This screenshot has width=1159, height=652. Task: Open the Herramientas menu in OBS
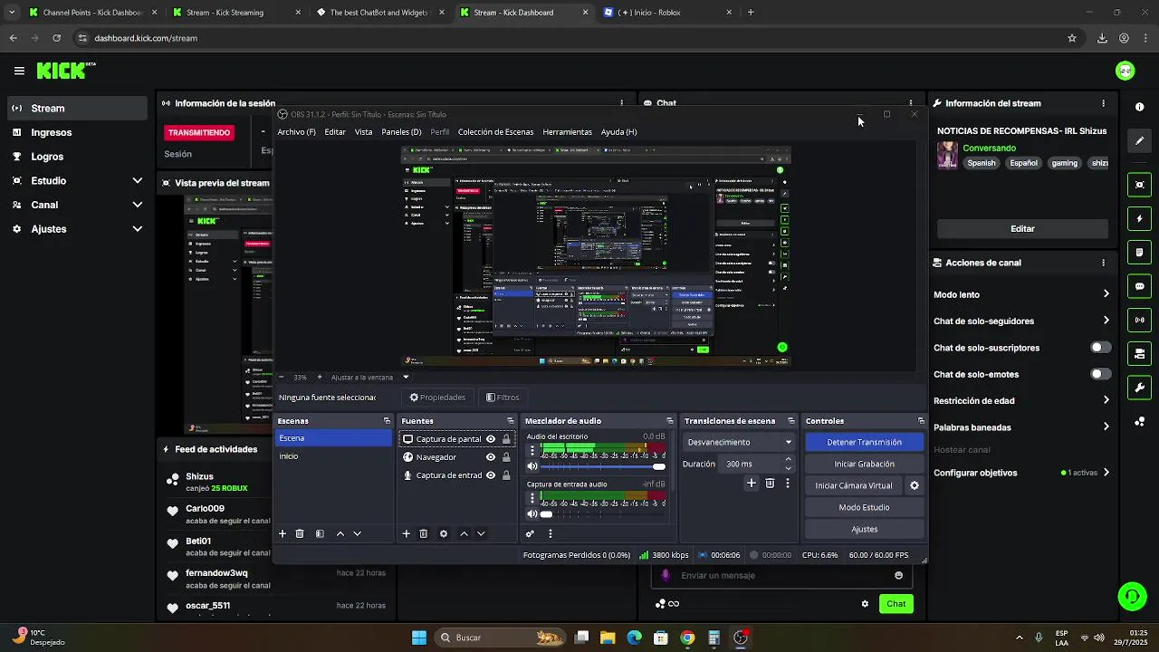[x=567, y=132]
